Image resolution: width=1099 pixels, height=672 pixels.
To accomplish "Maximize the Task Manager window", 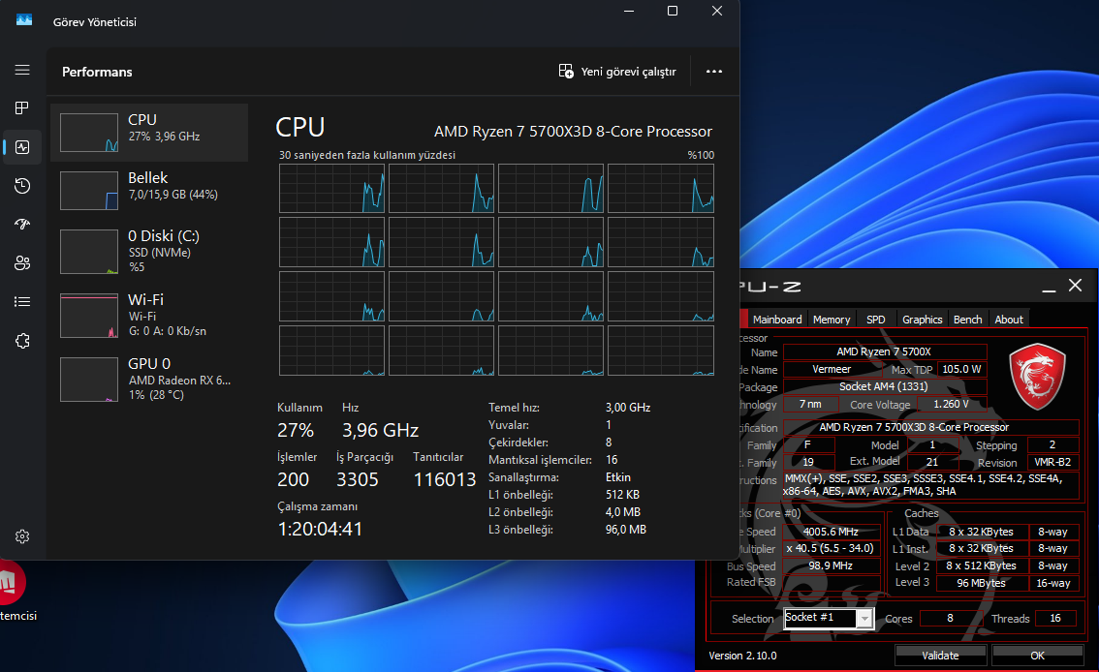I will point(673,11).
